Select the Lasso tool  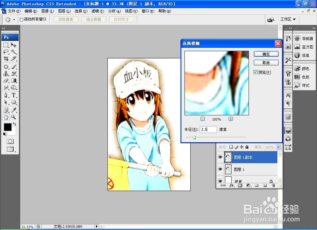pyautogui.click(x=6, y=52)
